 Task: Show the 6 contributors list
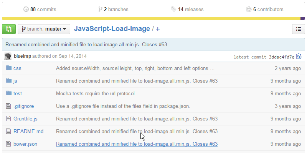tap(265, 9)
